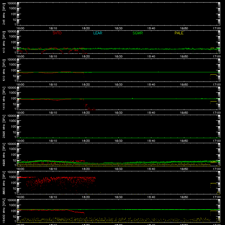This screenshot has height=225, width=225.
Task: Select the 2695 MHz [SFU] axis title
Action: click(x=4, y=126)
